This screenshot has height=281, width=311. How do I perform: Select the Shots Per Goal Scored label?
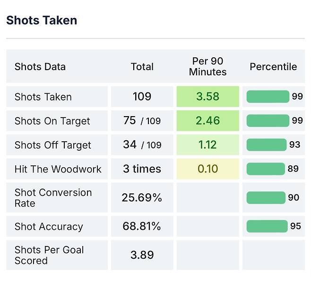49,255
